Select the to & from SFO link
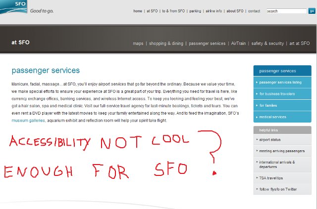The height and width of the screenshot is (209, 317). click(x=173, y=11)
